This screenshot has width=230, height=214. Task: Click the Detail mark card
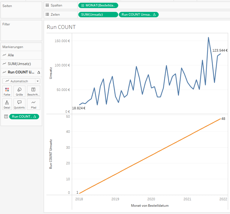[x=7, y=104]
